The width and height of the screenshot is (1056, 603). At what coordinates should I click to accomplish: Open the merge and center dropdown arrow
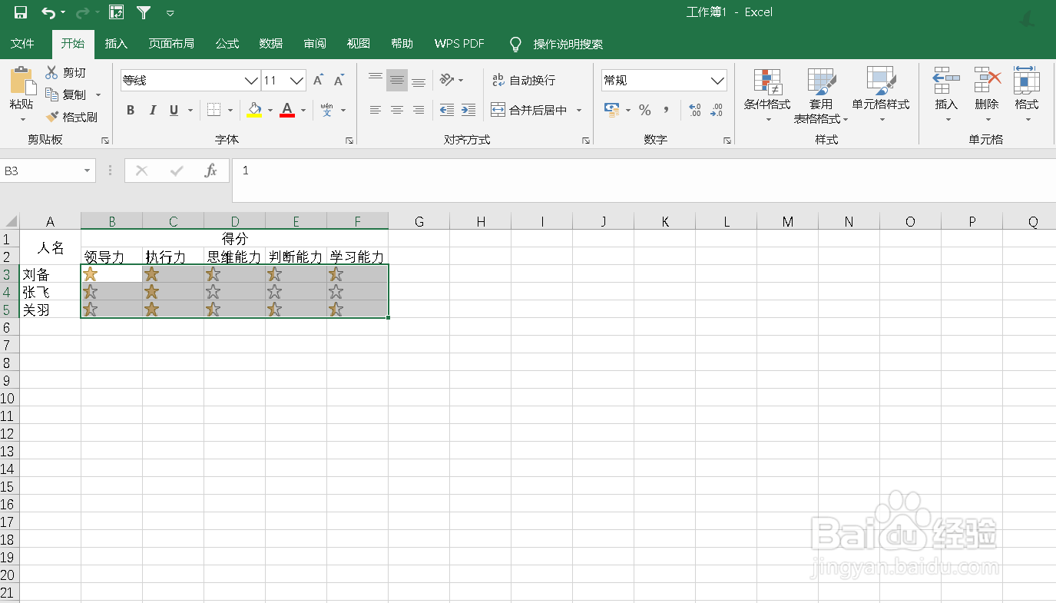[579, 110]
